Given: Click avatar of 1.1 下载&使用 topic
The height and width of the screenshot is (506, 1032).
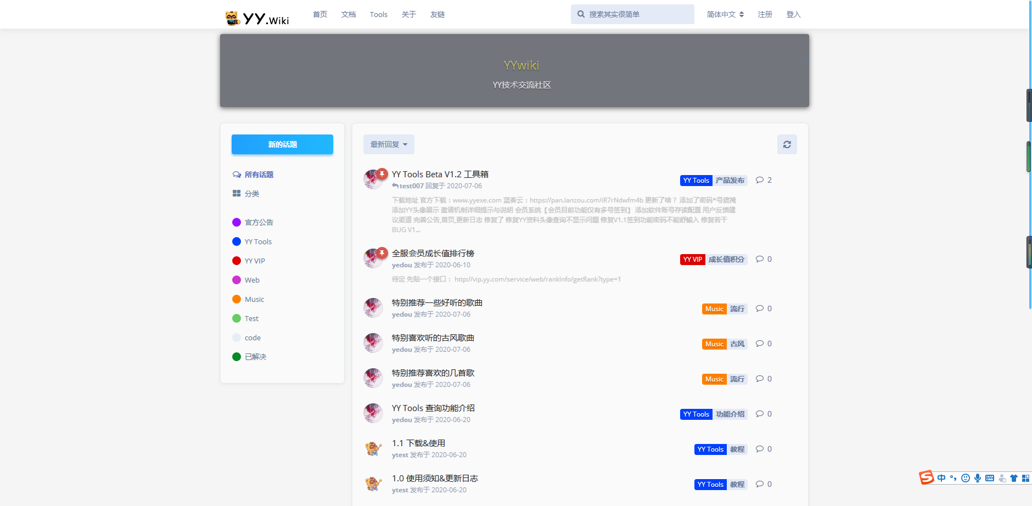Looking at the screenshot, I should [373, 449].
